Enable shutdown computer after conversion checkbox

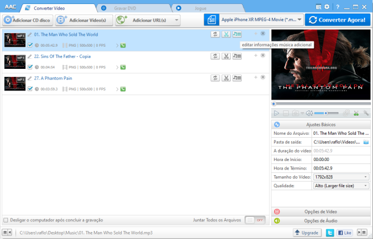pyautogui.click(x=6, y=220)
